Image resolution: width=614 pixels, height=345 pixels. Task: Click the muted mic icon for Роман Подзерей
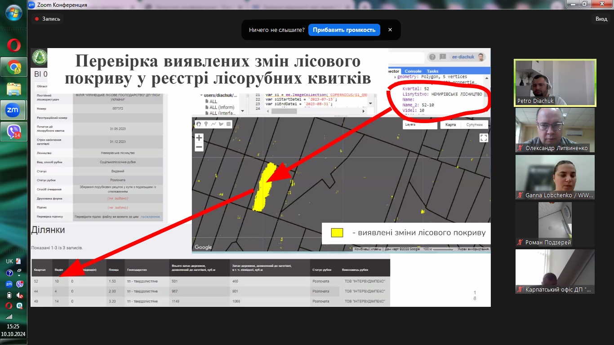521,243
